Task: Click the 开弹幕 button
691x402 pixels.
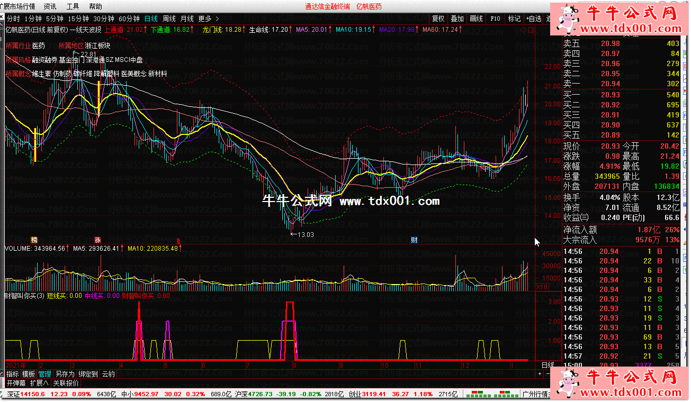Action: 16,383
